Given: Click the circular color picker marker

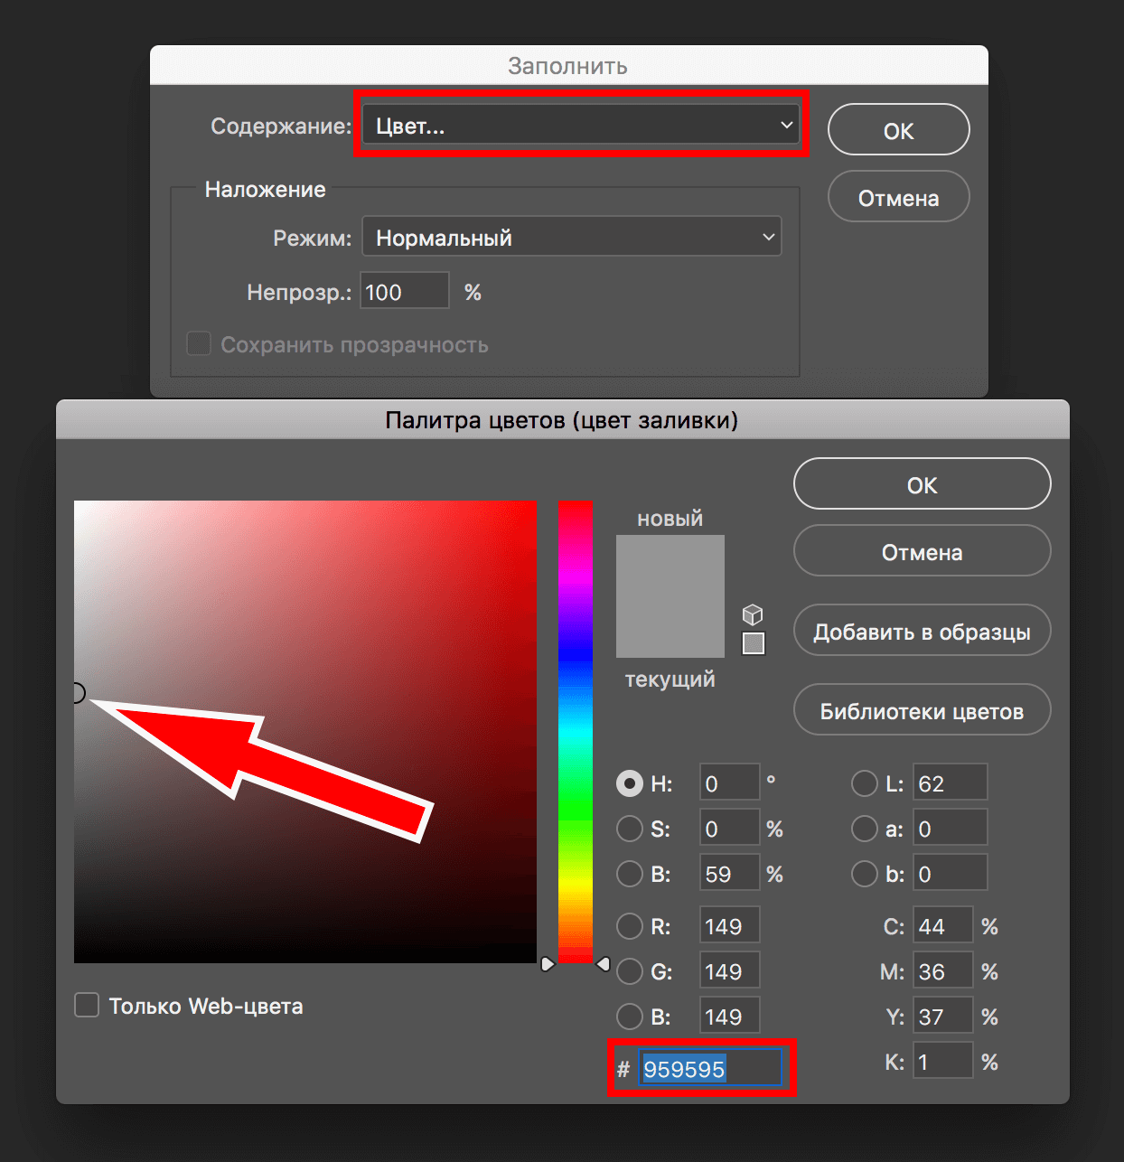Looking at the screenshot, I should pyautogui.click(x=77, y=693).
